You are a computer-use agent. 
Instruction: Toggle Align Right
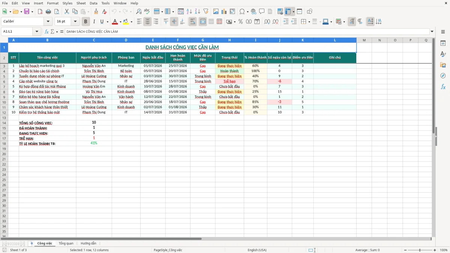(156, 22)
